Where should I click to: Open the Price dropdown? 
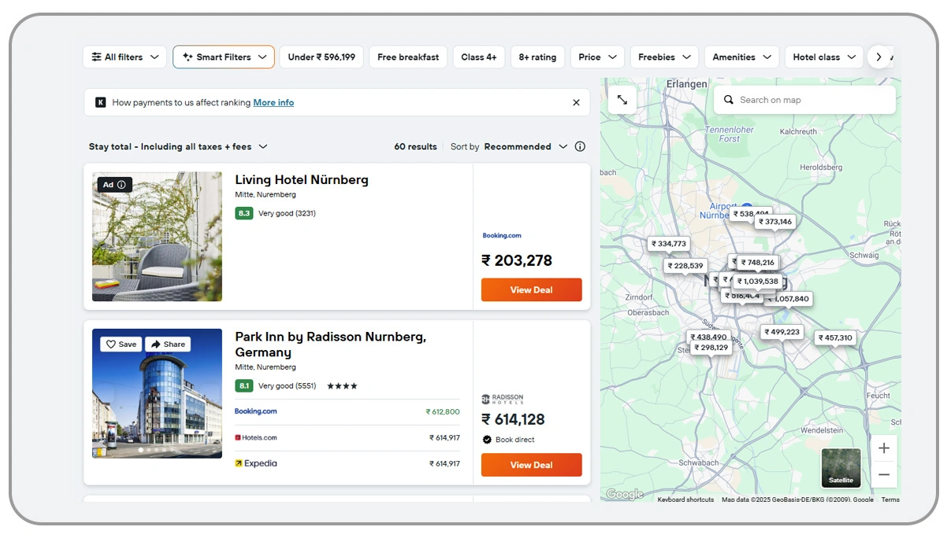(596, 57)
